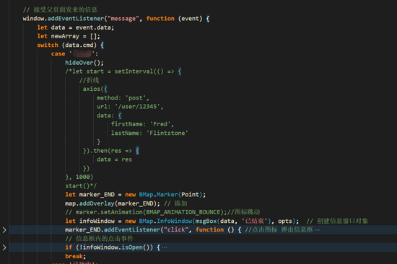Click the addEventListener method on window
The height and width of the screenshot is (264, 397).
click(76, 19)
